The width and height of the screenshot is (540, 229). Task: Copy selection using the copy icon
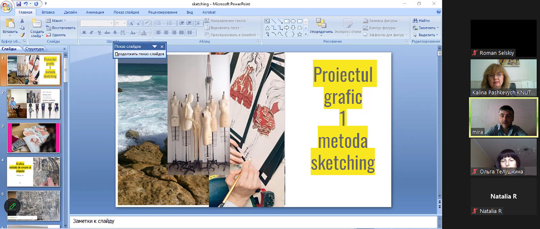[x=22, y=28]
